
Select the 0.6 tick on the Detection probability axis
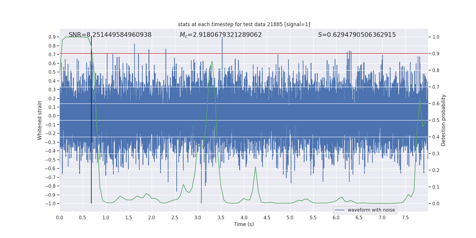point(436,104)
